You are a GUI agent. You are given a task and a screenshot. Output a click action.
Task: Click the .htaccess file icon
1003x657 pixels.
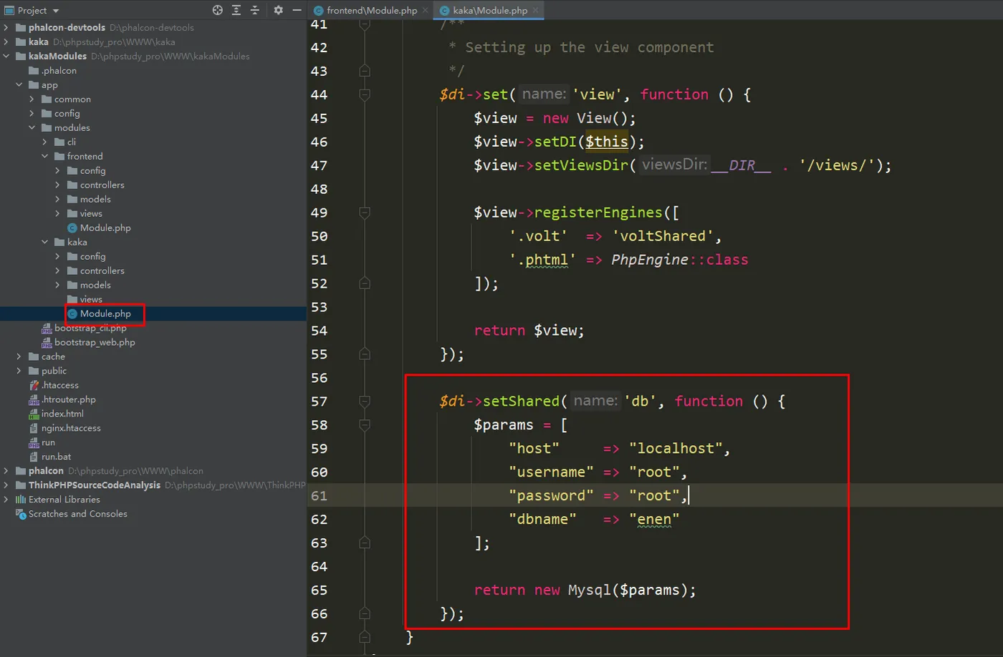point(34,385)
